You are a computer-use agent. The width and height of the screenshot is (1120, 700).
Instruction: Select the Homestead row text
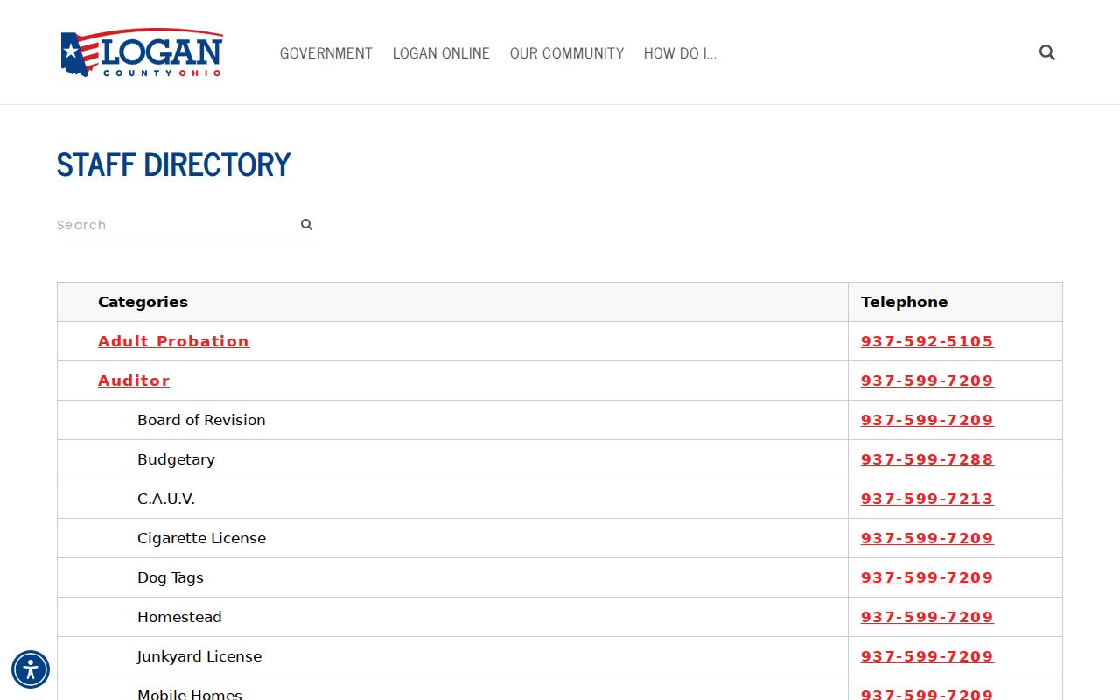179,617
